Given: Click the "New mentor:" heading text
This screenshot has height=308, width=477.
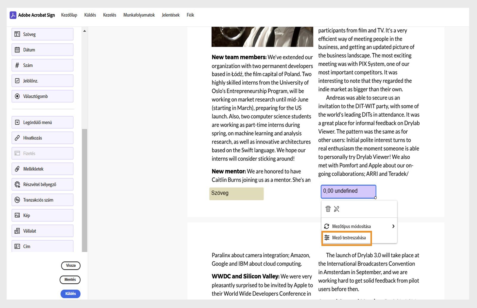Looking at the screenshot, I should 229,171.
